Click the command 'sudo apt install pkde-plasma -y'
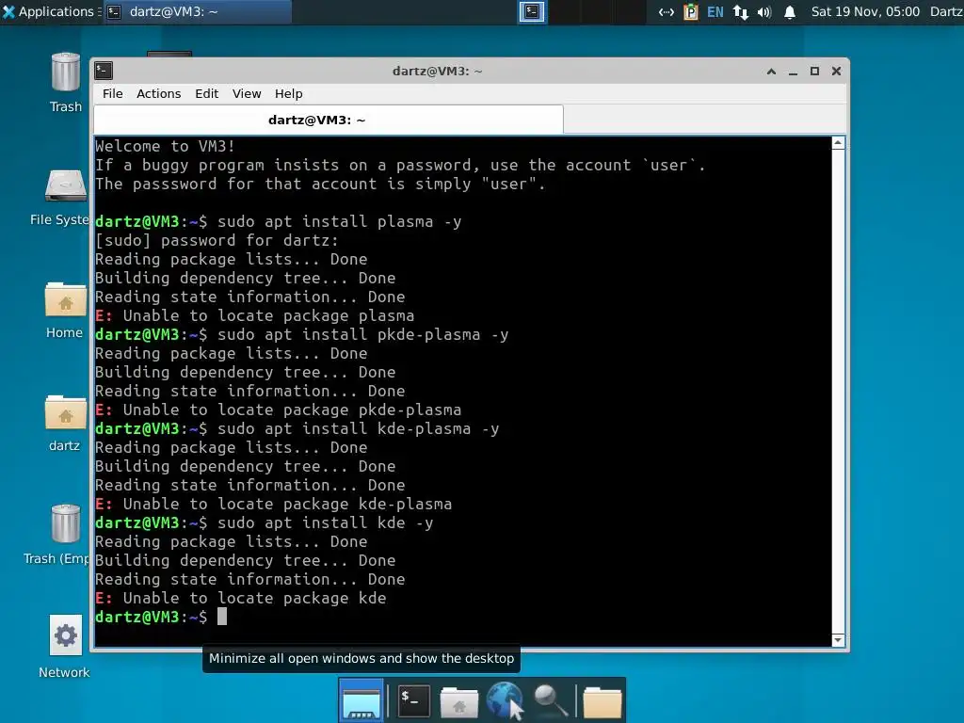Image resolution: width=964 pixels, height=723 pixels. (362, 334)
